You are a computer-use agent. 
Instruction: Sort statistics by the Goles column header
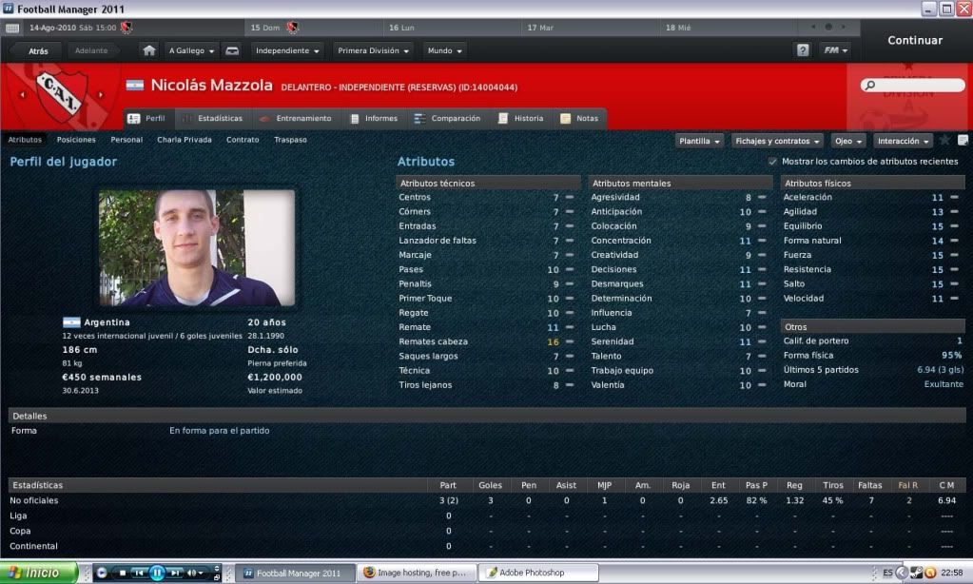pyautogui.click(x=490, y=485)
